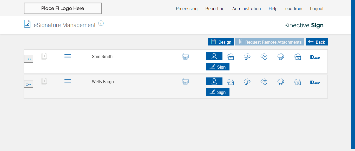This screenshot has height=151, width=355.
Task: Choose the shield question icon for Wells Fargo
Action: point(264,82)
